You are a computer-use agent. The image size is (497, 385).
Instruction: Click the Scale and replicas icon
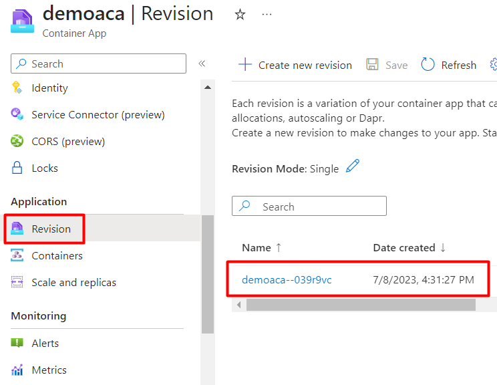(17, 281)
